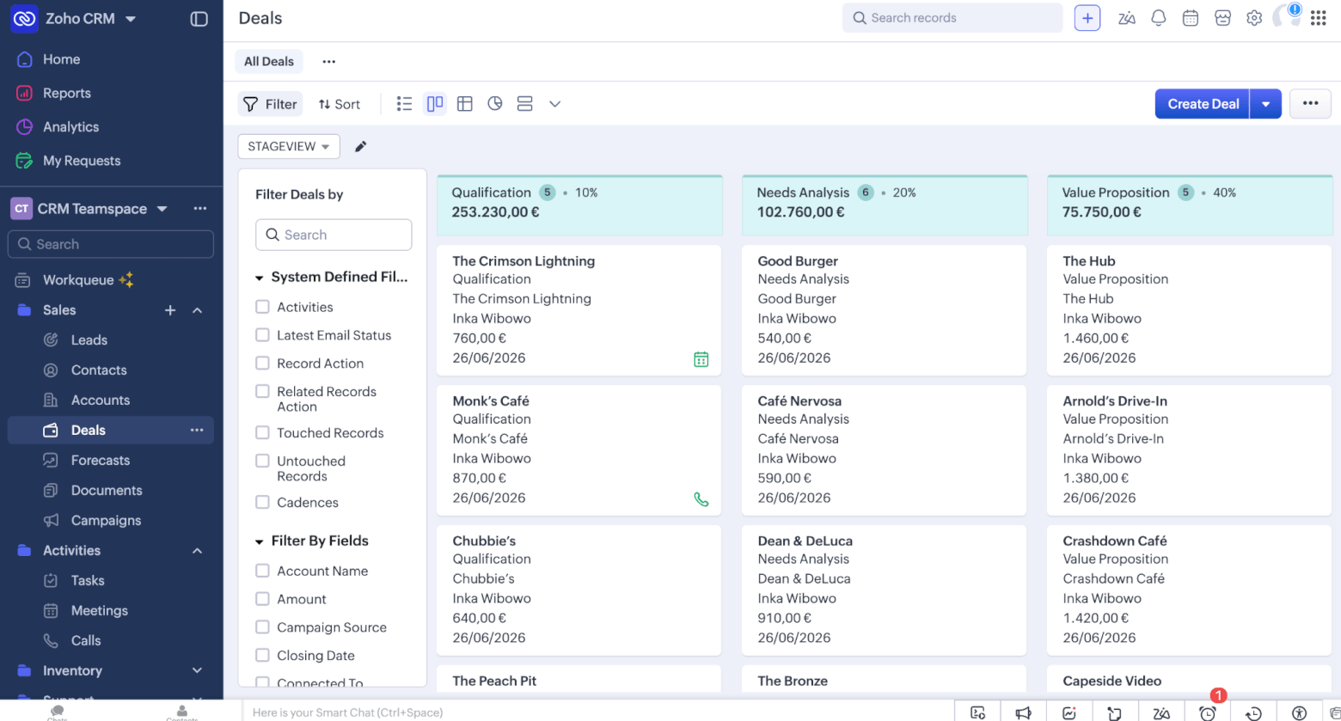Tick the Amount field filter checkbox
Screen dimensions: 1341x721
coord(263,599)
